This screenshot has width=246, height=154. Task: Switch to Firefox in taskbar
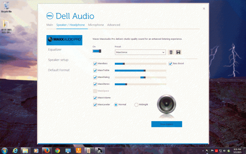[x=47, y=151]
